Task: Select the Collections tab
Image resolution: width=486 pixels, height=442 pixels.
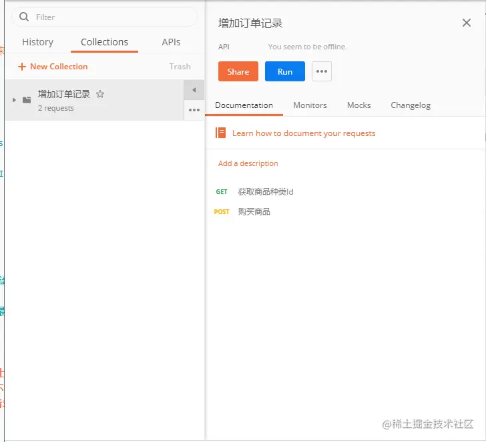Action: pyautogui.click(x=104, y=42)
